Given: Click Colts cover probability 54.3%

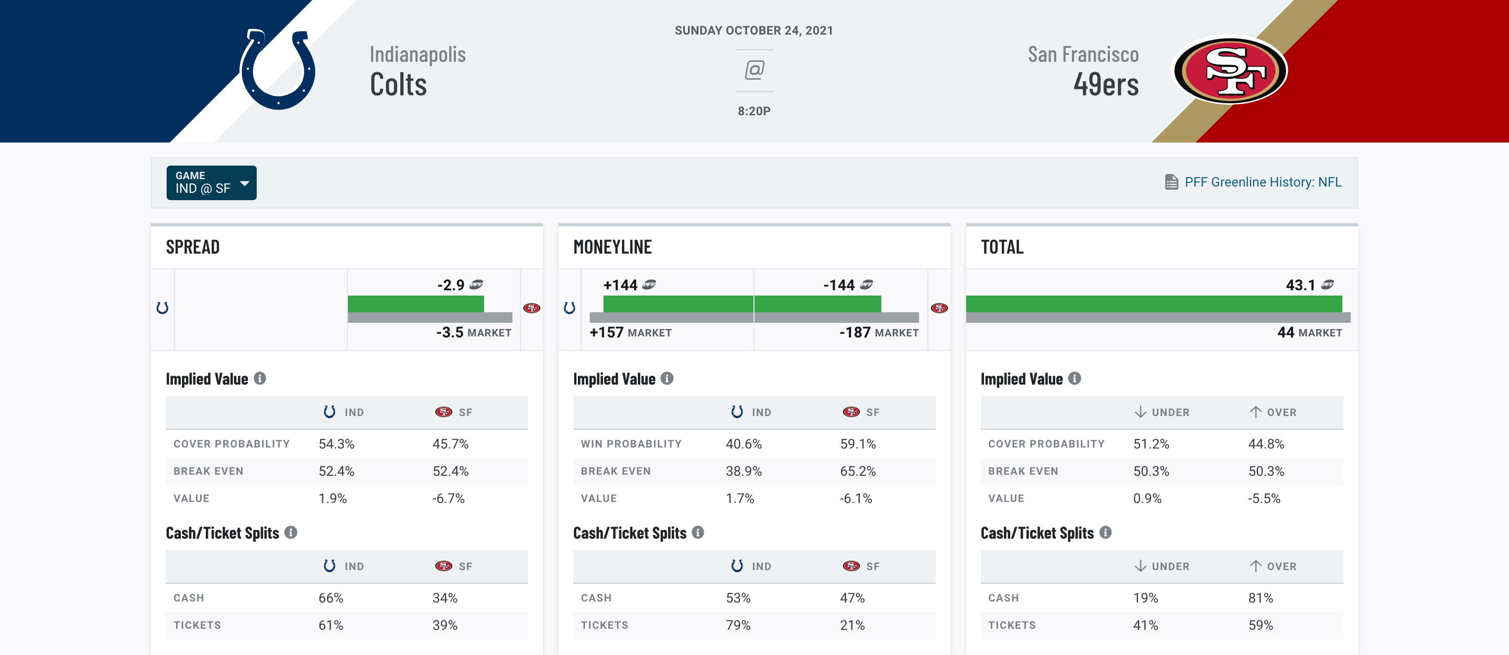Looking at the screenshot, I should (336, 444).
